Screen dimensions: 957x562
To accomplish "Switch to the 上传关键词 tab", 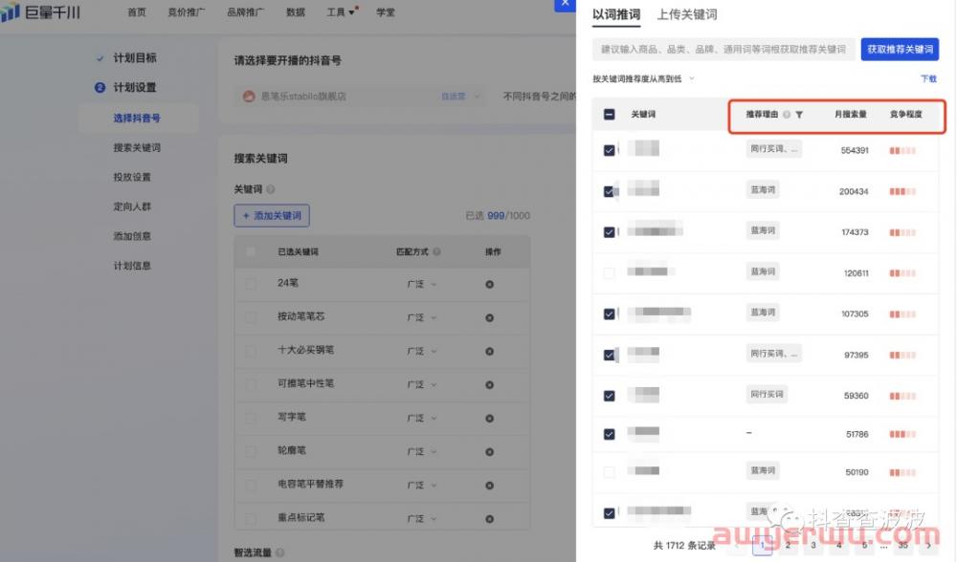I will pos(686,14).
